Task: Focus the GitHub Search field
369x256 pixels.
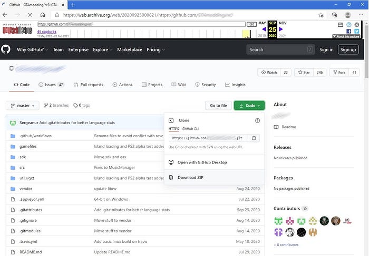Action: point(280,50)
